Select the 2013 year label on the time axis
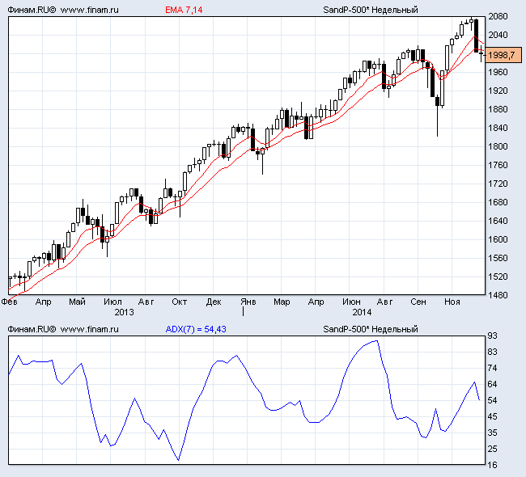Screen dimensions: 526x477 pyautogui.click(x=124, y=311)
